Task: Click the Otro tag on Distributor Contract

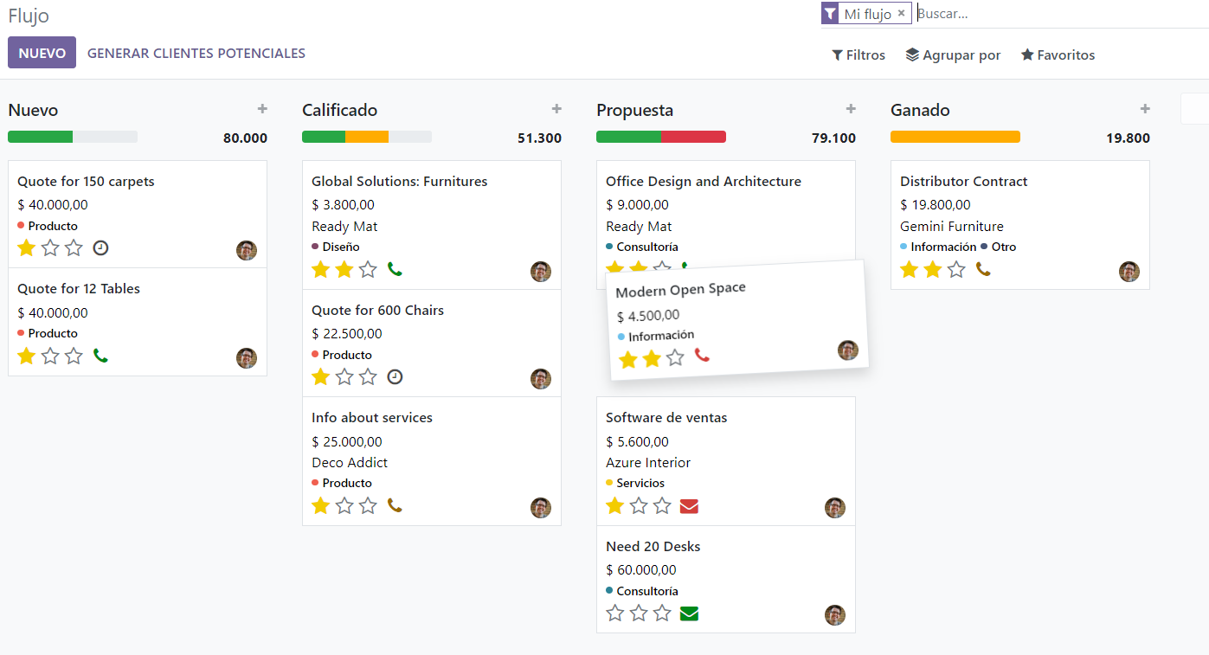Action: point(999,247)
